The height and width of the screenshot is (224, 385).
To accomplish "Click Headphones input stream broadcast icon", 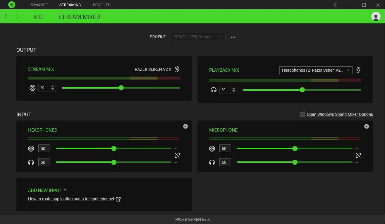I will (31, 149).
